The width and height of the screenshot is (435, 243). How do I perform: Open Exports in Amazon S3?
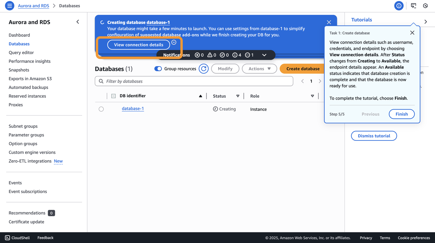coord(30,79)
